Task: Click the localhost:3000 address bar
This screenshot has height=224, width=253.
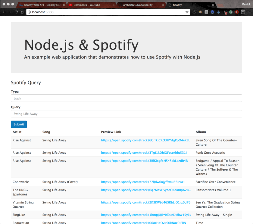Action: [x=105, y=12]
